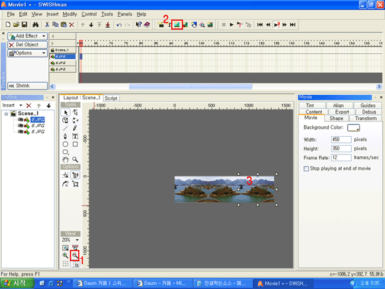Viewport: 385px width, 289px height.
Task: Cut the selection with the scissors icon
Action: [47, 24]
